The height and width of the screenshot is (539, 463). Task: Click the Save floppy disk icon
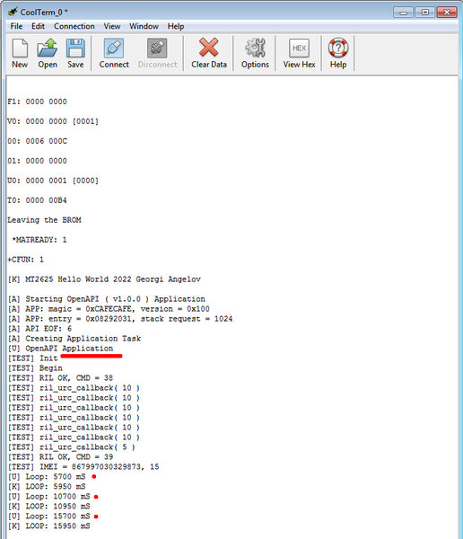pyautogui.click(x=75, y=48)
